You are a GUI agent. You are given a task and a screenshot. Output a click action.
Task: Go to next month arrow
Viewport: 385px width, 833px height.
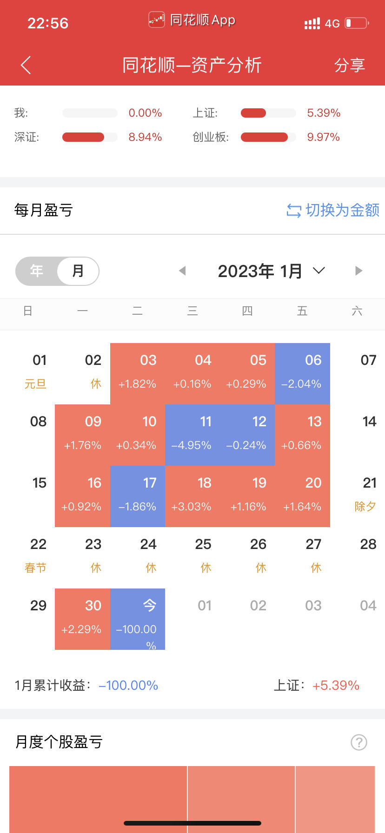[x=358, y=271]
